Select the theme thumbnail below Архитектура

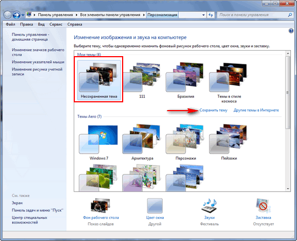[142, 178]
